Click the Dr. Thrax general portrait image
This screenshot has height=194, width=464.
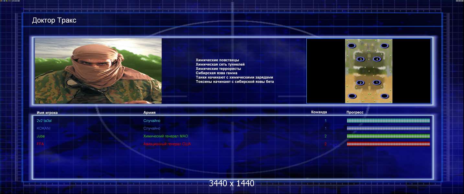click(98, 71)
